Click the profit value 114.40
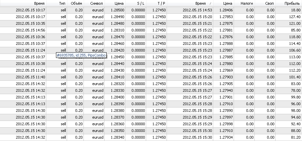 tap(295, 44)
